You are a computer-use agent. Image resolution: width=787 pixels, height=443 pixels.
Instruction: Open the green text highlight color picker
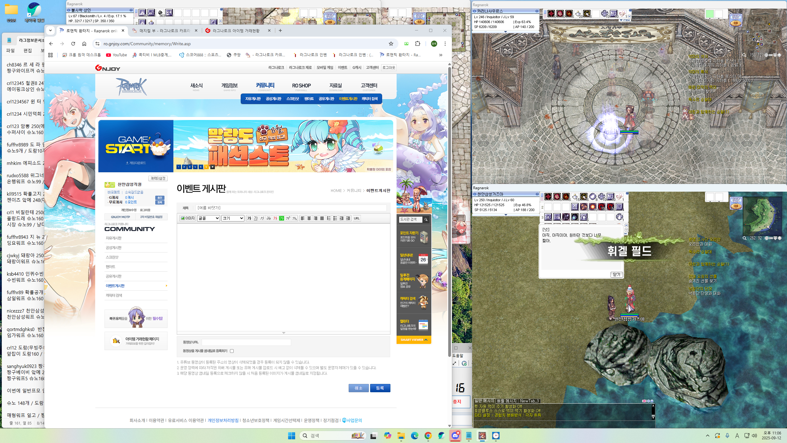coord(281,218)
